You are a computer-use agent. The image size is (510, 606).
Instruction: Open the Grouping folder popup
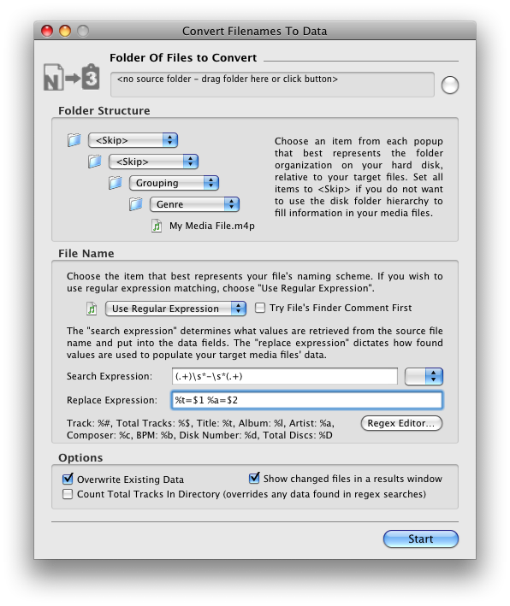pos(174,183)
